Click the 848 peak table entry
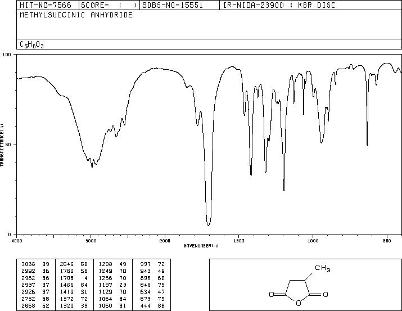 (146, 285)
